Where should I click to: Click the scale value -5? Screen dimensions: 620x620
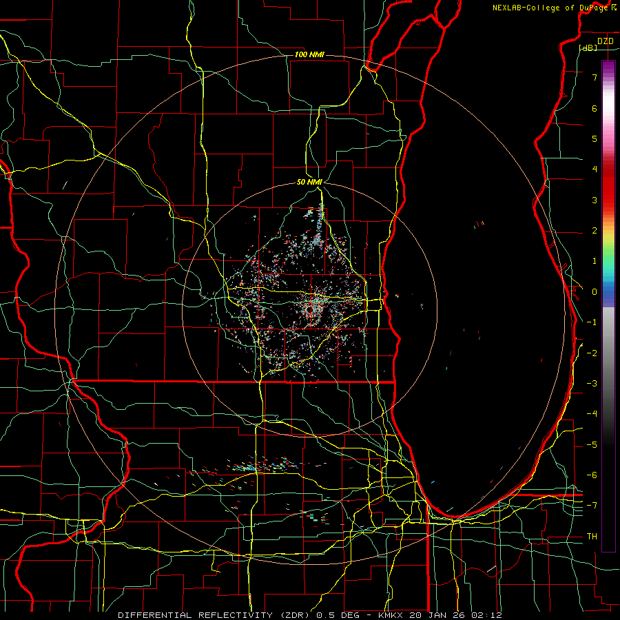pos(592,445)
